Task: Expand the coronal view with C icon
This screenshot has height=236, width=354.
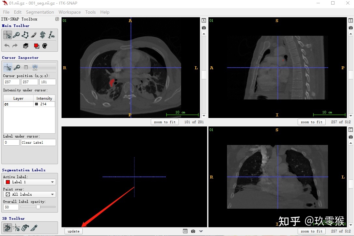Action: (351, 130)
